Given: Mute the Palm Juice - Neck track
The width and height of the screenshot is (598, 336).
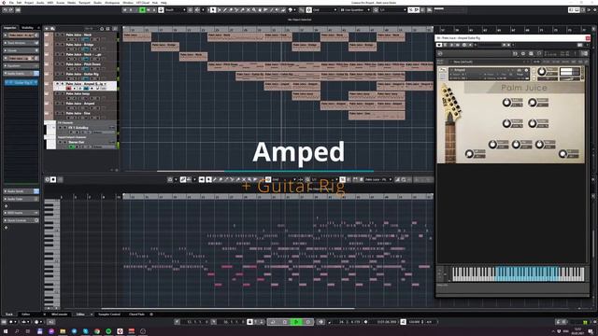Looking at the screenshot, I should 58,35.
